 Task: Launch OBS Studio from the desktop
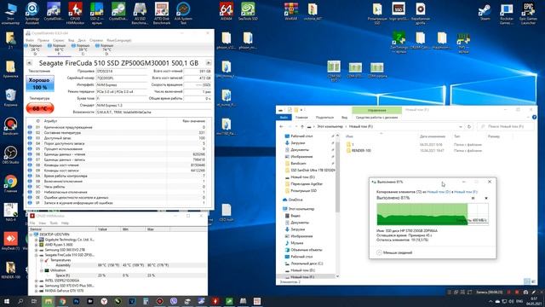(x=10, y=155)
